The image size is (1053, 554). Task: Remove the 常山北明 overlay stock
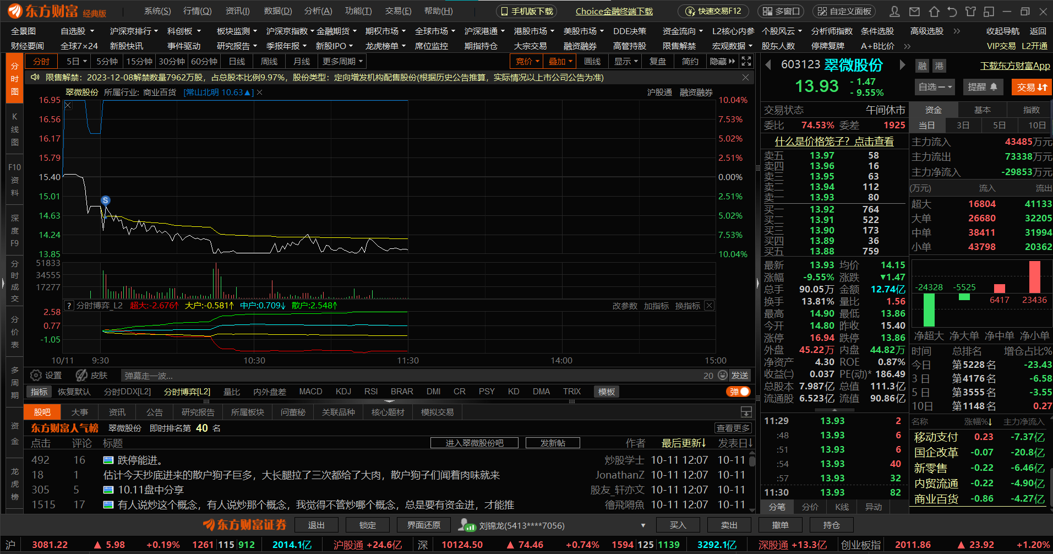259,93
